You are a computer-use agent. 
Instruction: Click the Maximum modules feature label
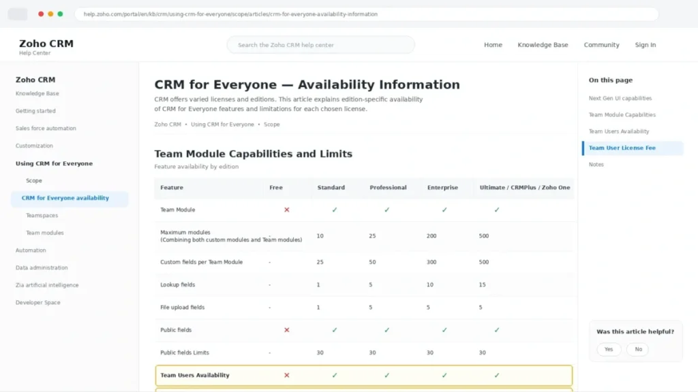pos(231,236)
